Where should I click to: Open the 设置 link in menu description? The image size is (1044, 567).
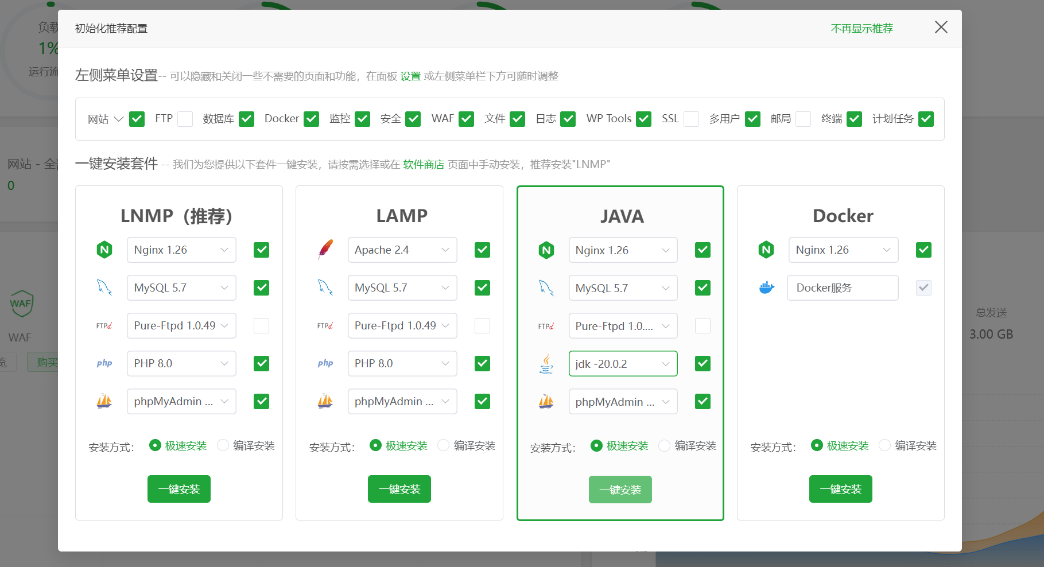[x=410, y=76]
